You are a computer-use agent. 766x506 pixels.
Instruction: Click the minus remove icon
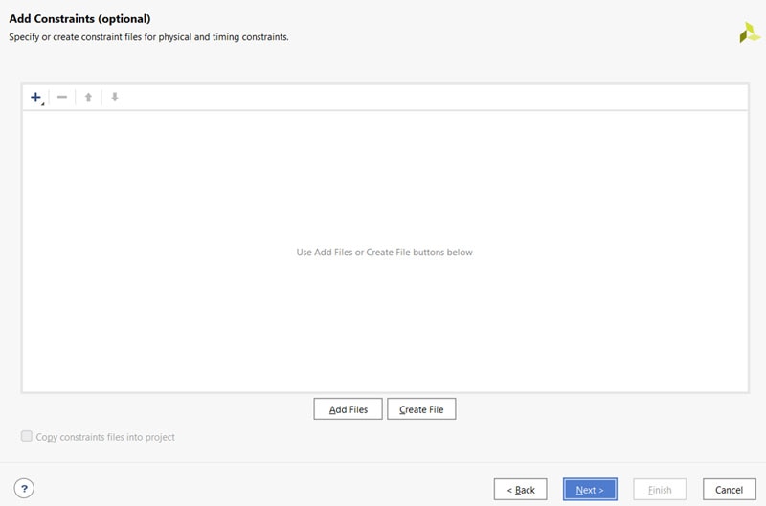pyautogui.click(x=62, y=97)
